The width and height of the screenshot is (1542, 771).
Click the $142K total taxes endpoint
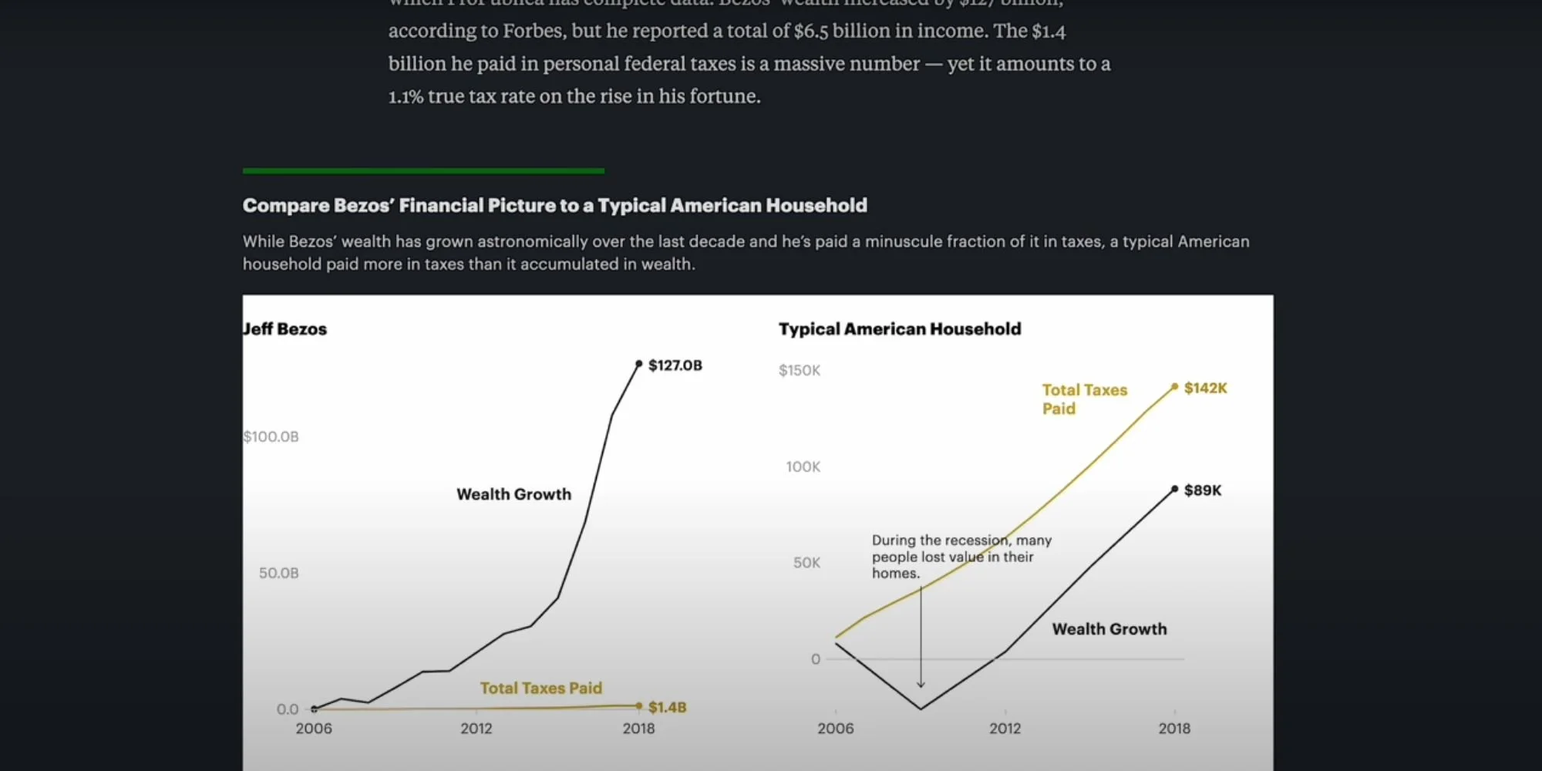(1174, 387)
